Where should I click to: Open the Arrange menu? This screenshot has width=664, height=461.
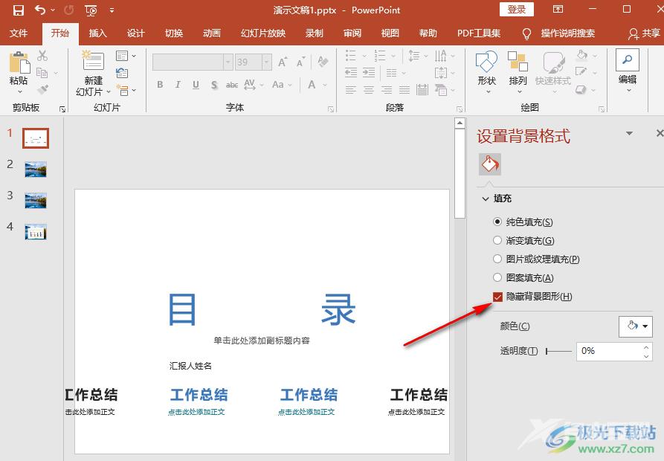(x=518, y=71)
